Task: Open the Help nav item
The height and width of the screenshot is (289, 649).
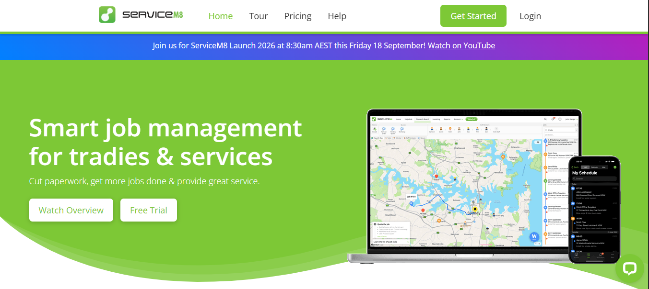Action: 337,16
